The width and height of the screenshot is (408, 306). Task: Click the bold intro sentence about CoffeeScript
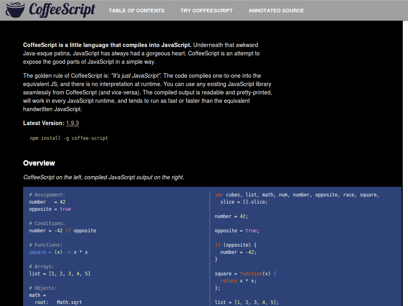[x=107, y=45]
